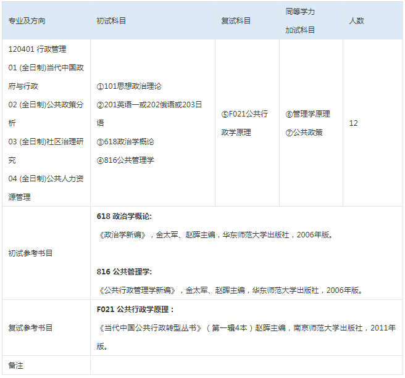Click subject ③618政治学概论 in exam list
Image resolution: width=405 pixels, height=378 pixels.
[x=125, y=142]
